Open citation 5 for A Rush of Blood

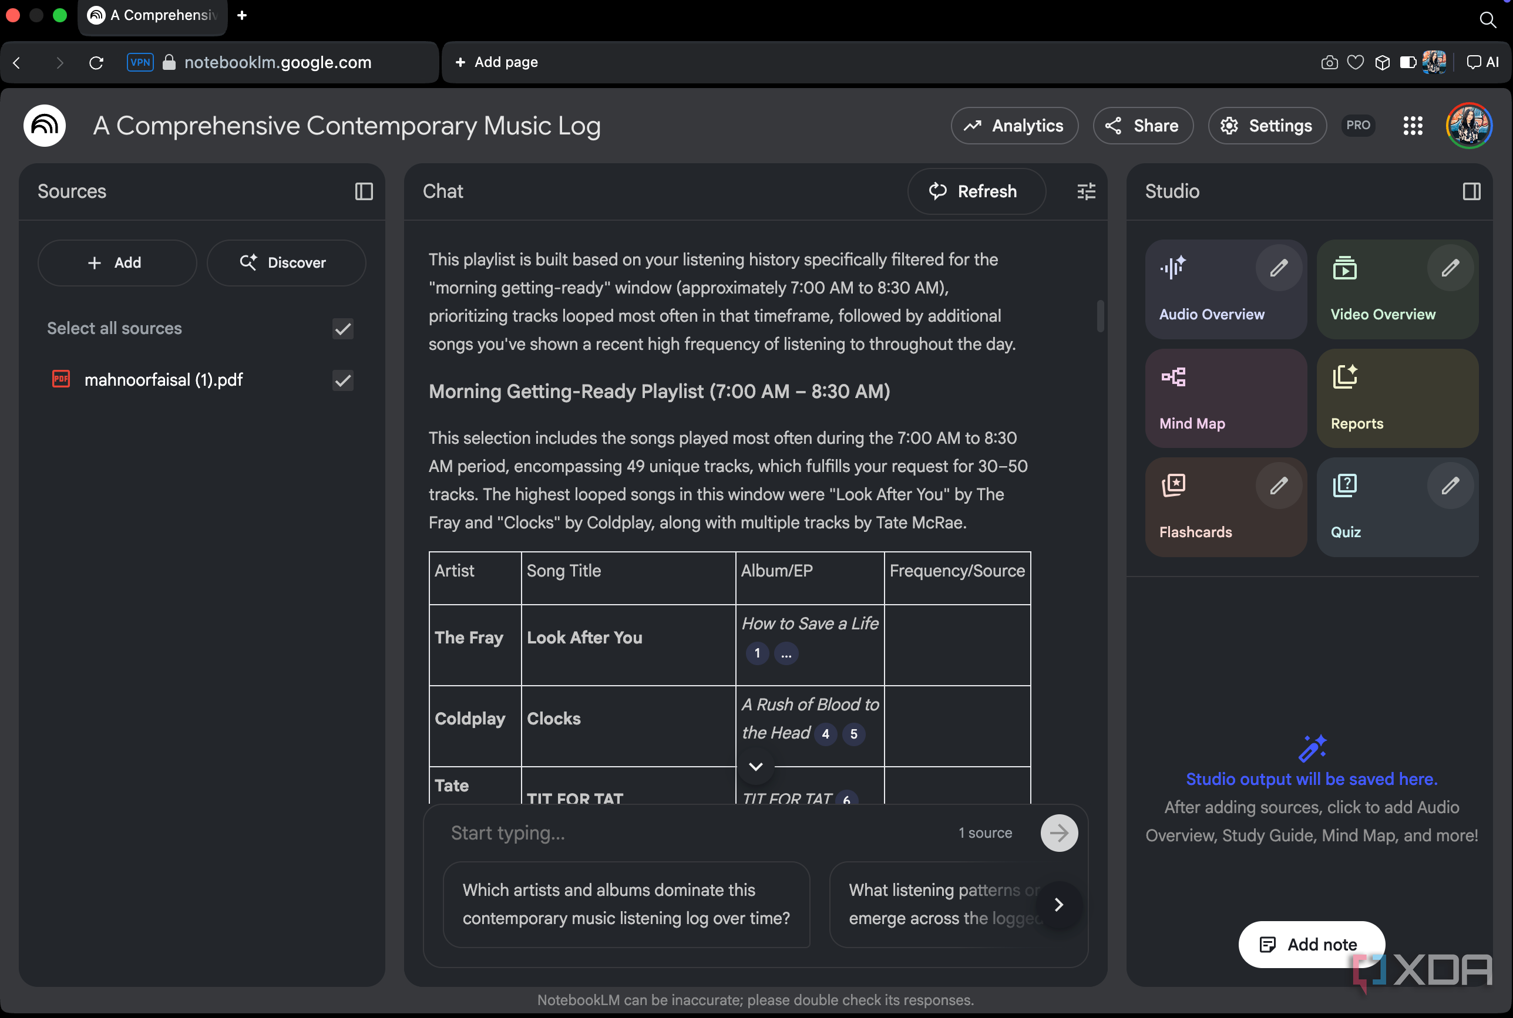pyautogui.click(x=854, y=734)
